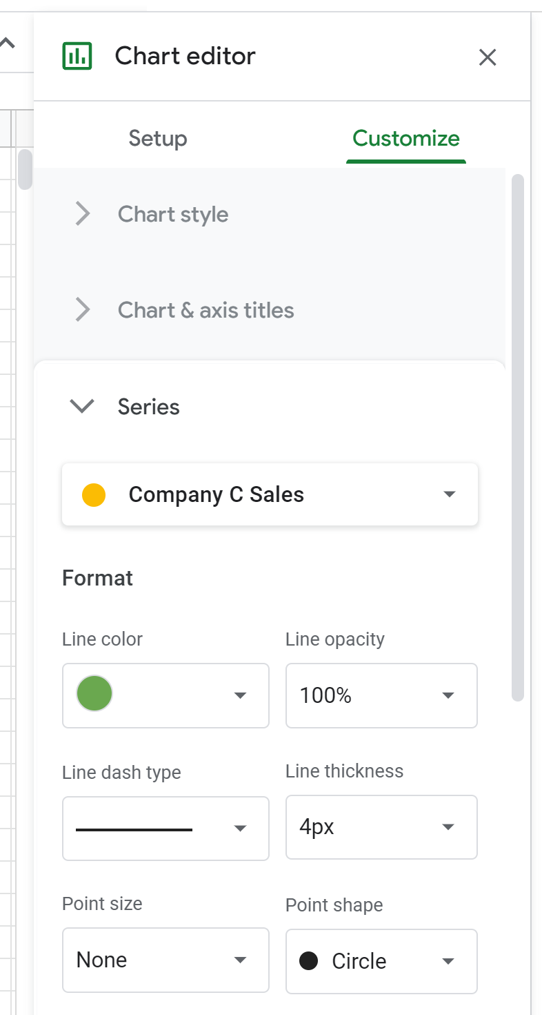The image size is (542, 1015).
Task: Click the Chart editor bar-chart icon
Action: pyautogui.click(x=77, y=56)
